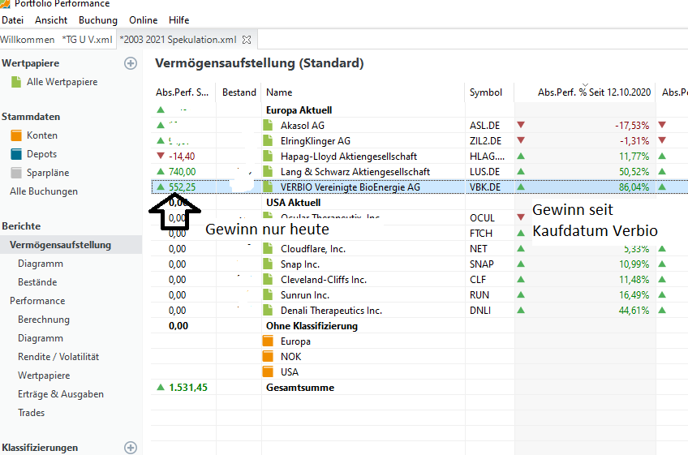Click the LUS.DE symbol cell

coord(484,172)
